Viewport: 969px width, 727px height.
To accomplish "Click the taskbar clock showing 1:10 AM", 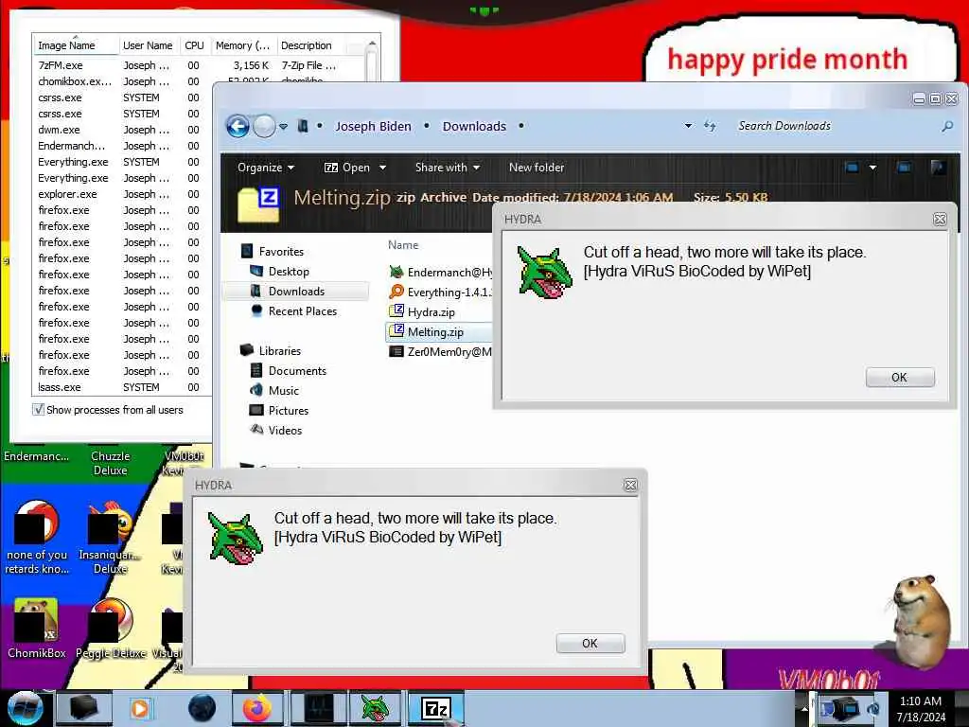I will pos(921,708).
